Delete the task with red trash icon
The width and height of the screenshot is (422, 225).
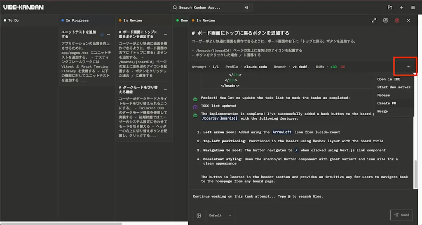tap(397, 21)
